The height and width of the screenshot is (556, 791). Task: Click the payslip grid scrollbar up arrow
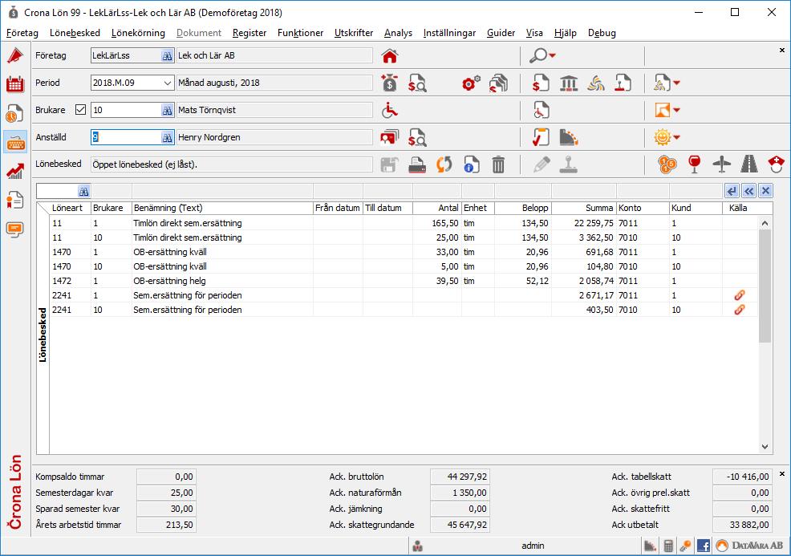(x=765, y=223)
